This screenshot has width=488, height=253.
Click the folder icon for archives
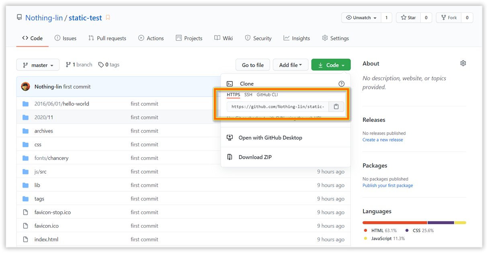[26, 131]
